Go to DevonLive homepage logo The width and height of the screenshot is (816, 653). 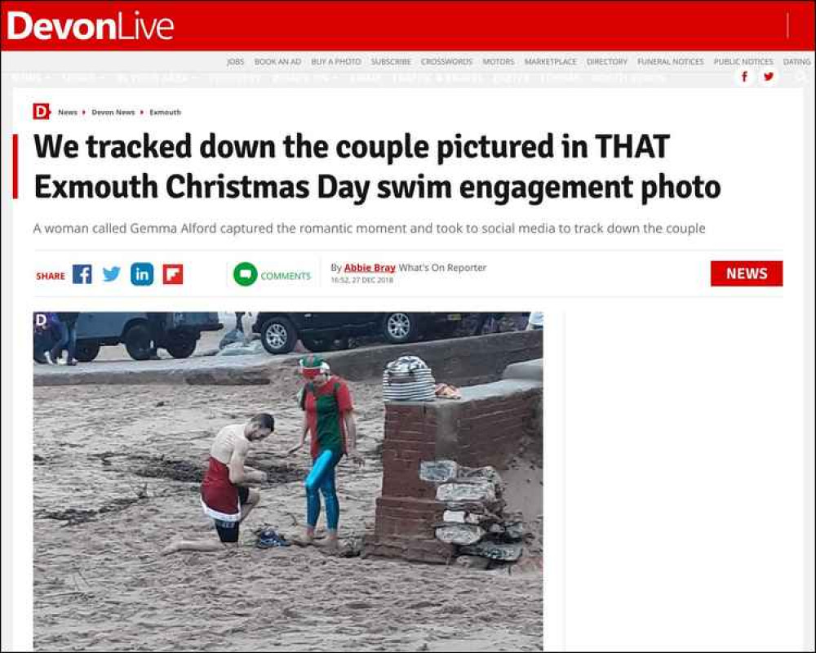tap(90, 27)
